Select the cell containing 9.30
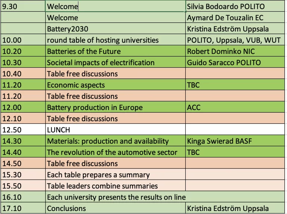Viewport: 287px width, 214px height. pyautogui.click(x=23, y=6)
